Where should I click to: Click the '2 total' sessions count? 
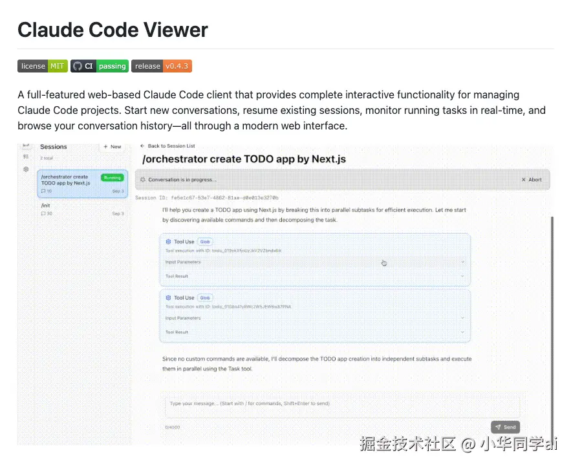(x=47, y=158)
